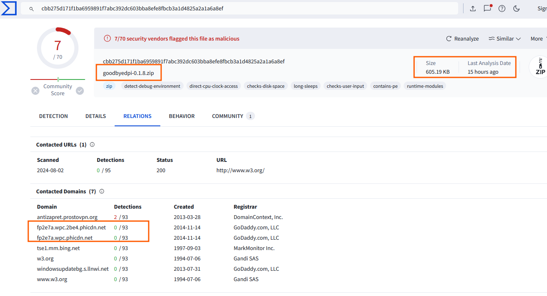The width and height of the screenshot is (547, 296).
Task: Click the COMMUNITY tab count badge
Action: (x=250, y=116)
